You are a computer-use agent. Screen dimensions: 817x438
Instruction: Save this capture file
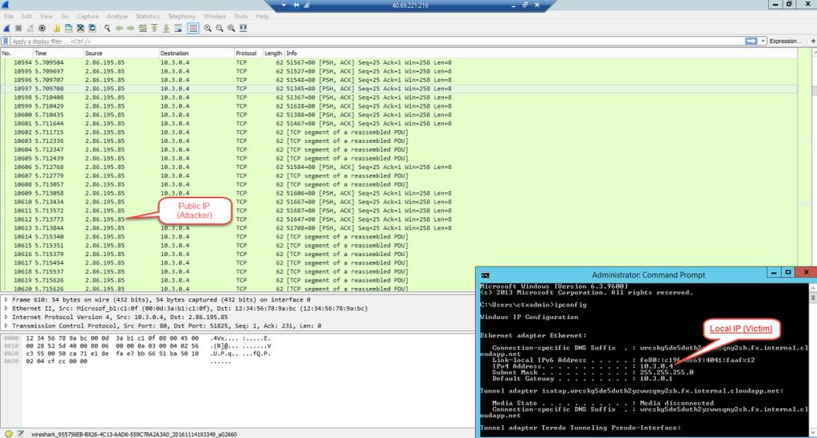click(68, 28)
